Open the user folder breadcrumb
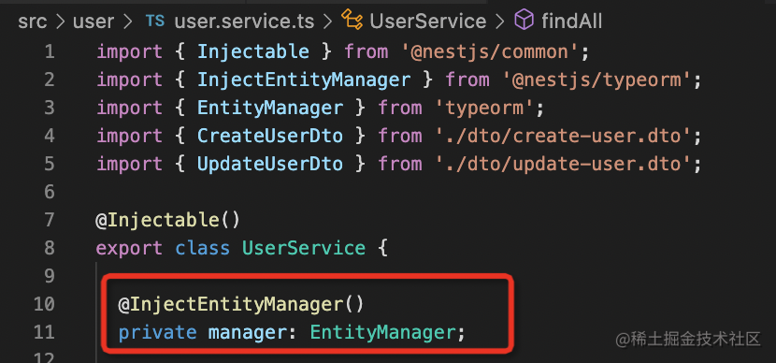 click(93, 22)
